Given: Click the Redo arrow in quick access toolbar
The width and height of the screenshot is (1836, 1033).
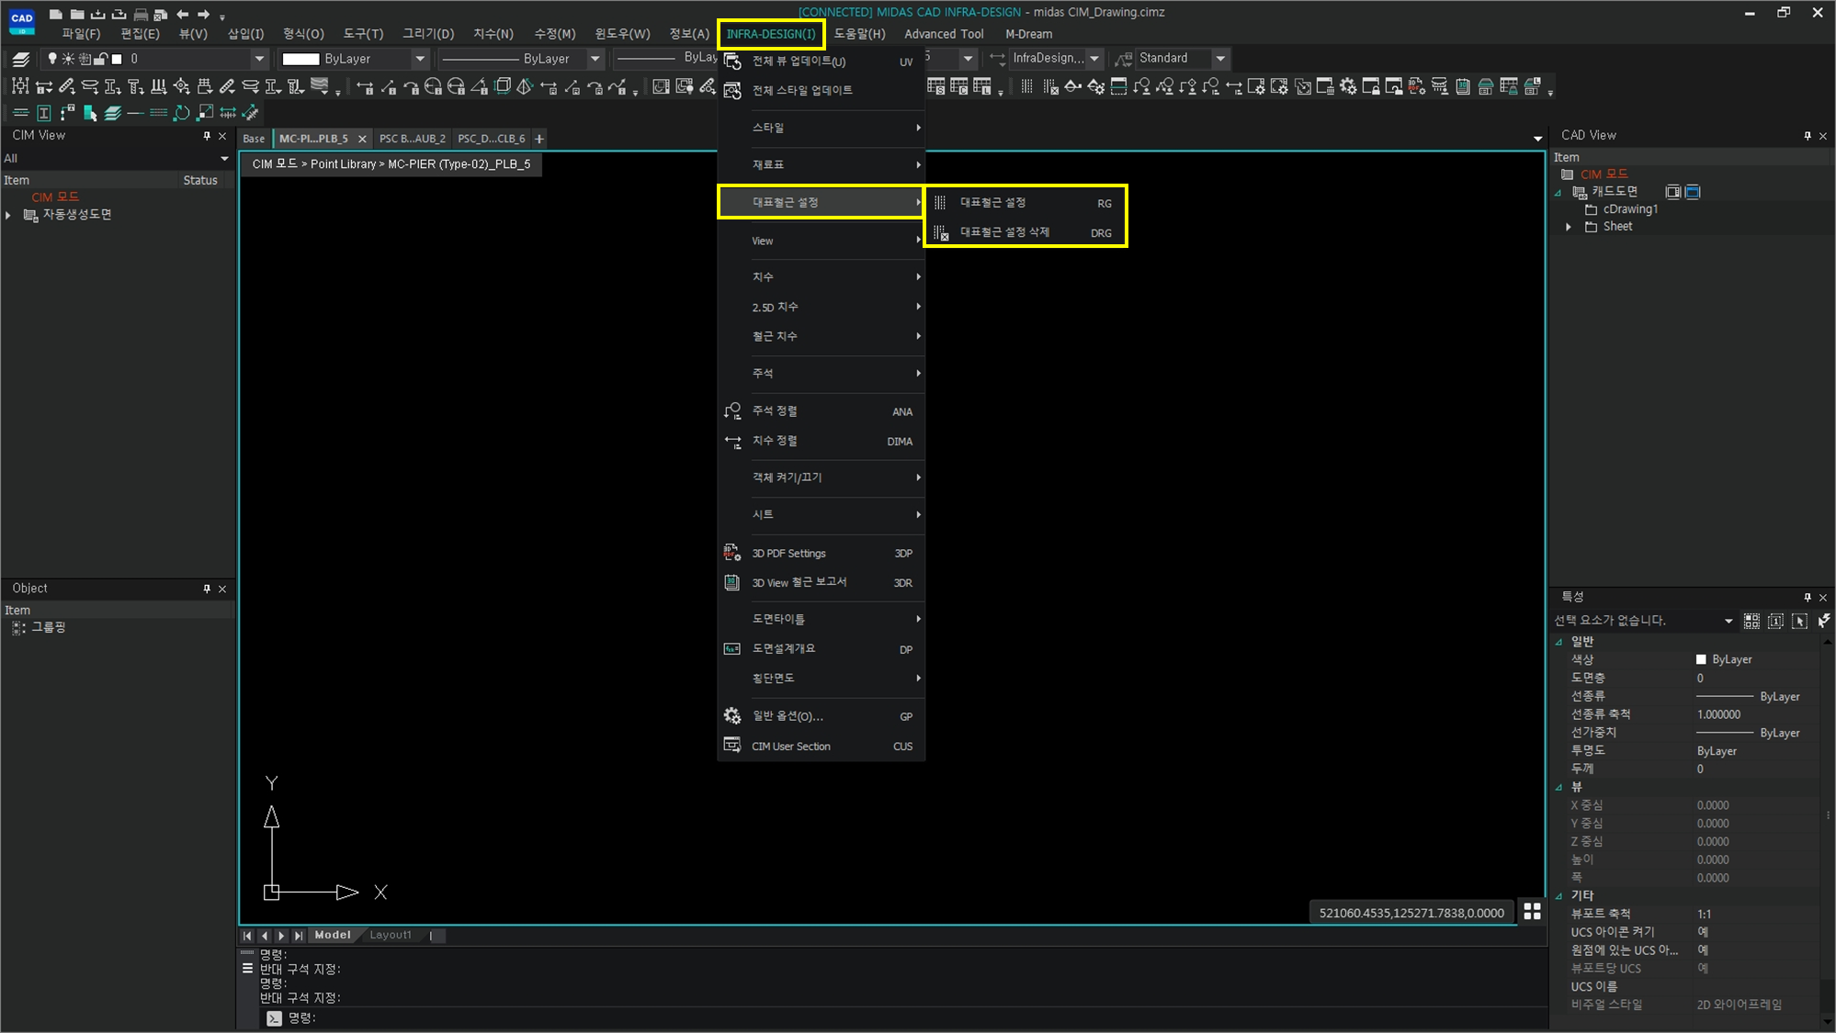Looking at the screenshot, I should (204, 14).
